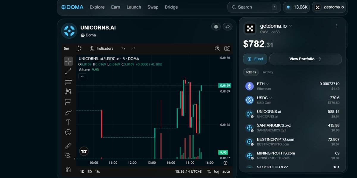Set chart range to 5D
The image size is (357, 178).
click(x=90, y=171)
